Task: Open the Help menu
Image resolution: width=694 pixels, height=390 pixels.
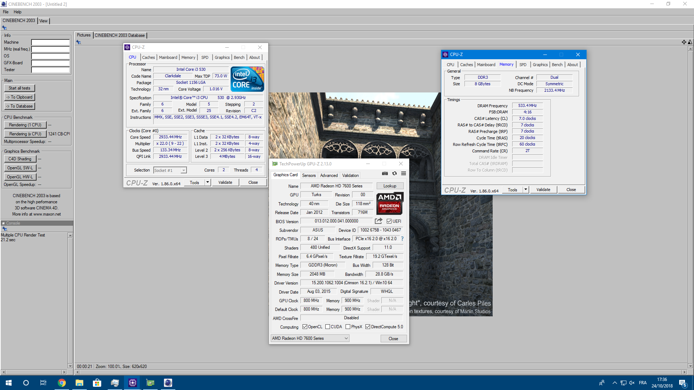Action: pos(17,12)
